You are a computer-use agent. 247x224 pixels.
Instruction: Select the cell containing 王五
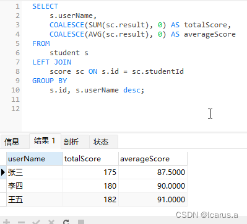point(35,200)
